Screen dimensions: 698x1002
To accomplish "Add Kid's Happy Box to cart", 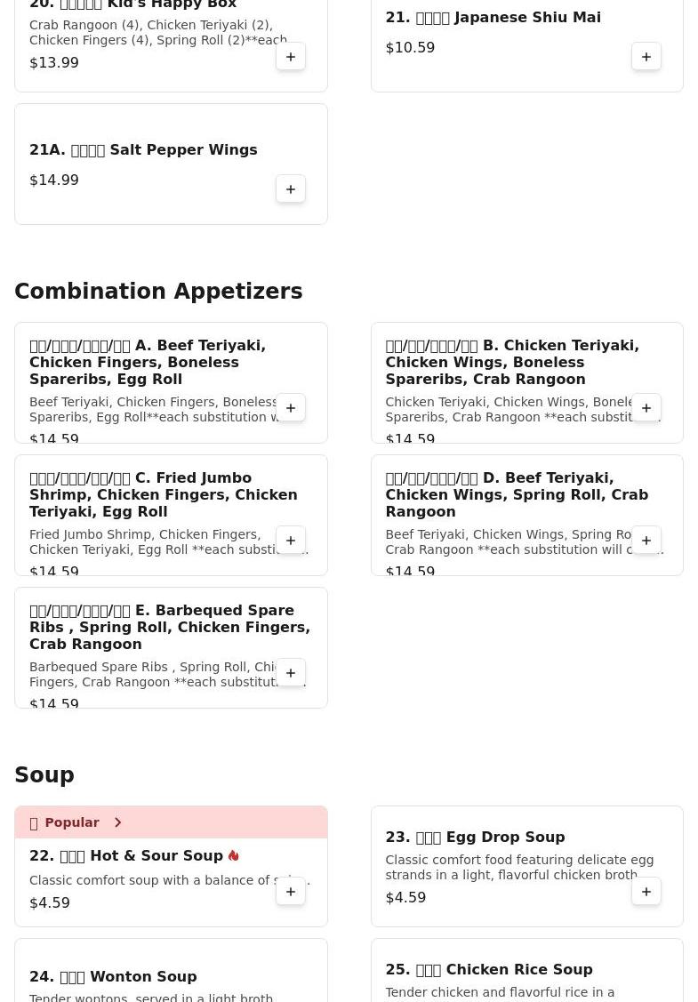I will click(291, 57).
